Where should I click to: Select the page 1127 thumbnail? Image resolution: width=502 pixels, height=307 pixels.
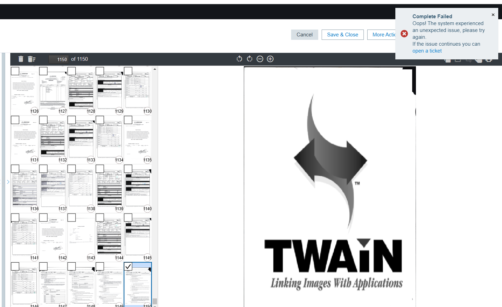53,91
